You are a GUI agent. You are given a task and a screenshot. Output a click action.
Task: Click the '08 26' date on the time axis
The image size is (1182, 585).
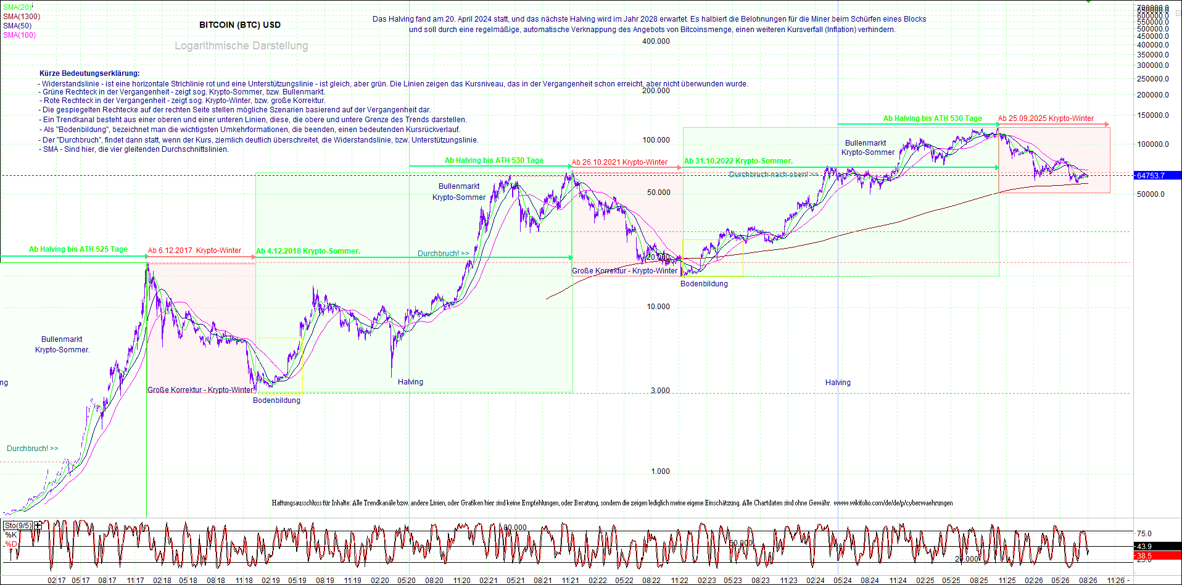pyautogui.click(x=1088, y=581)
